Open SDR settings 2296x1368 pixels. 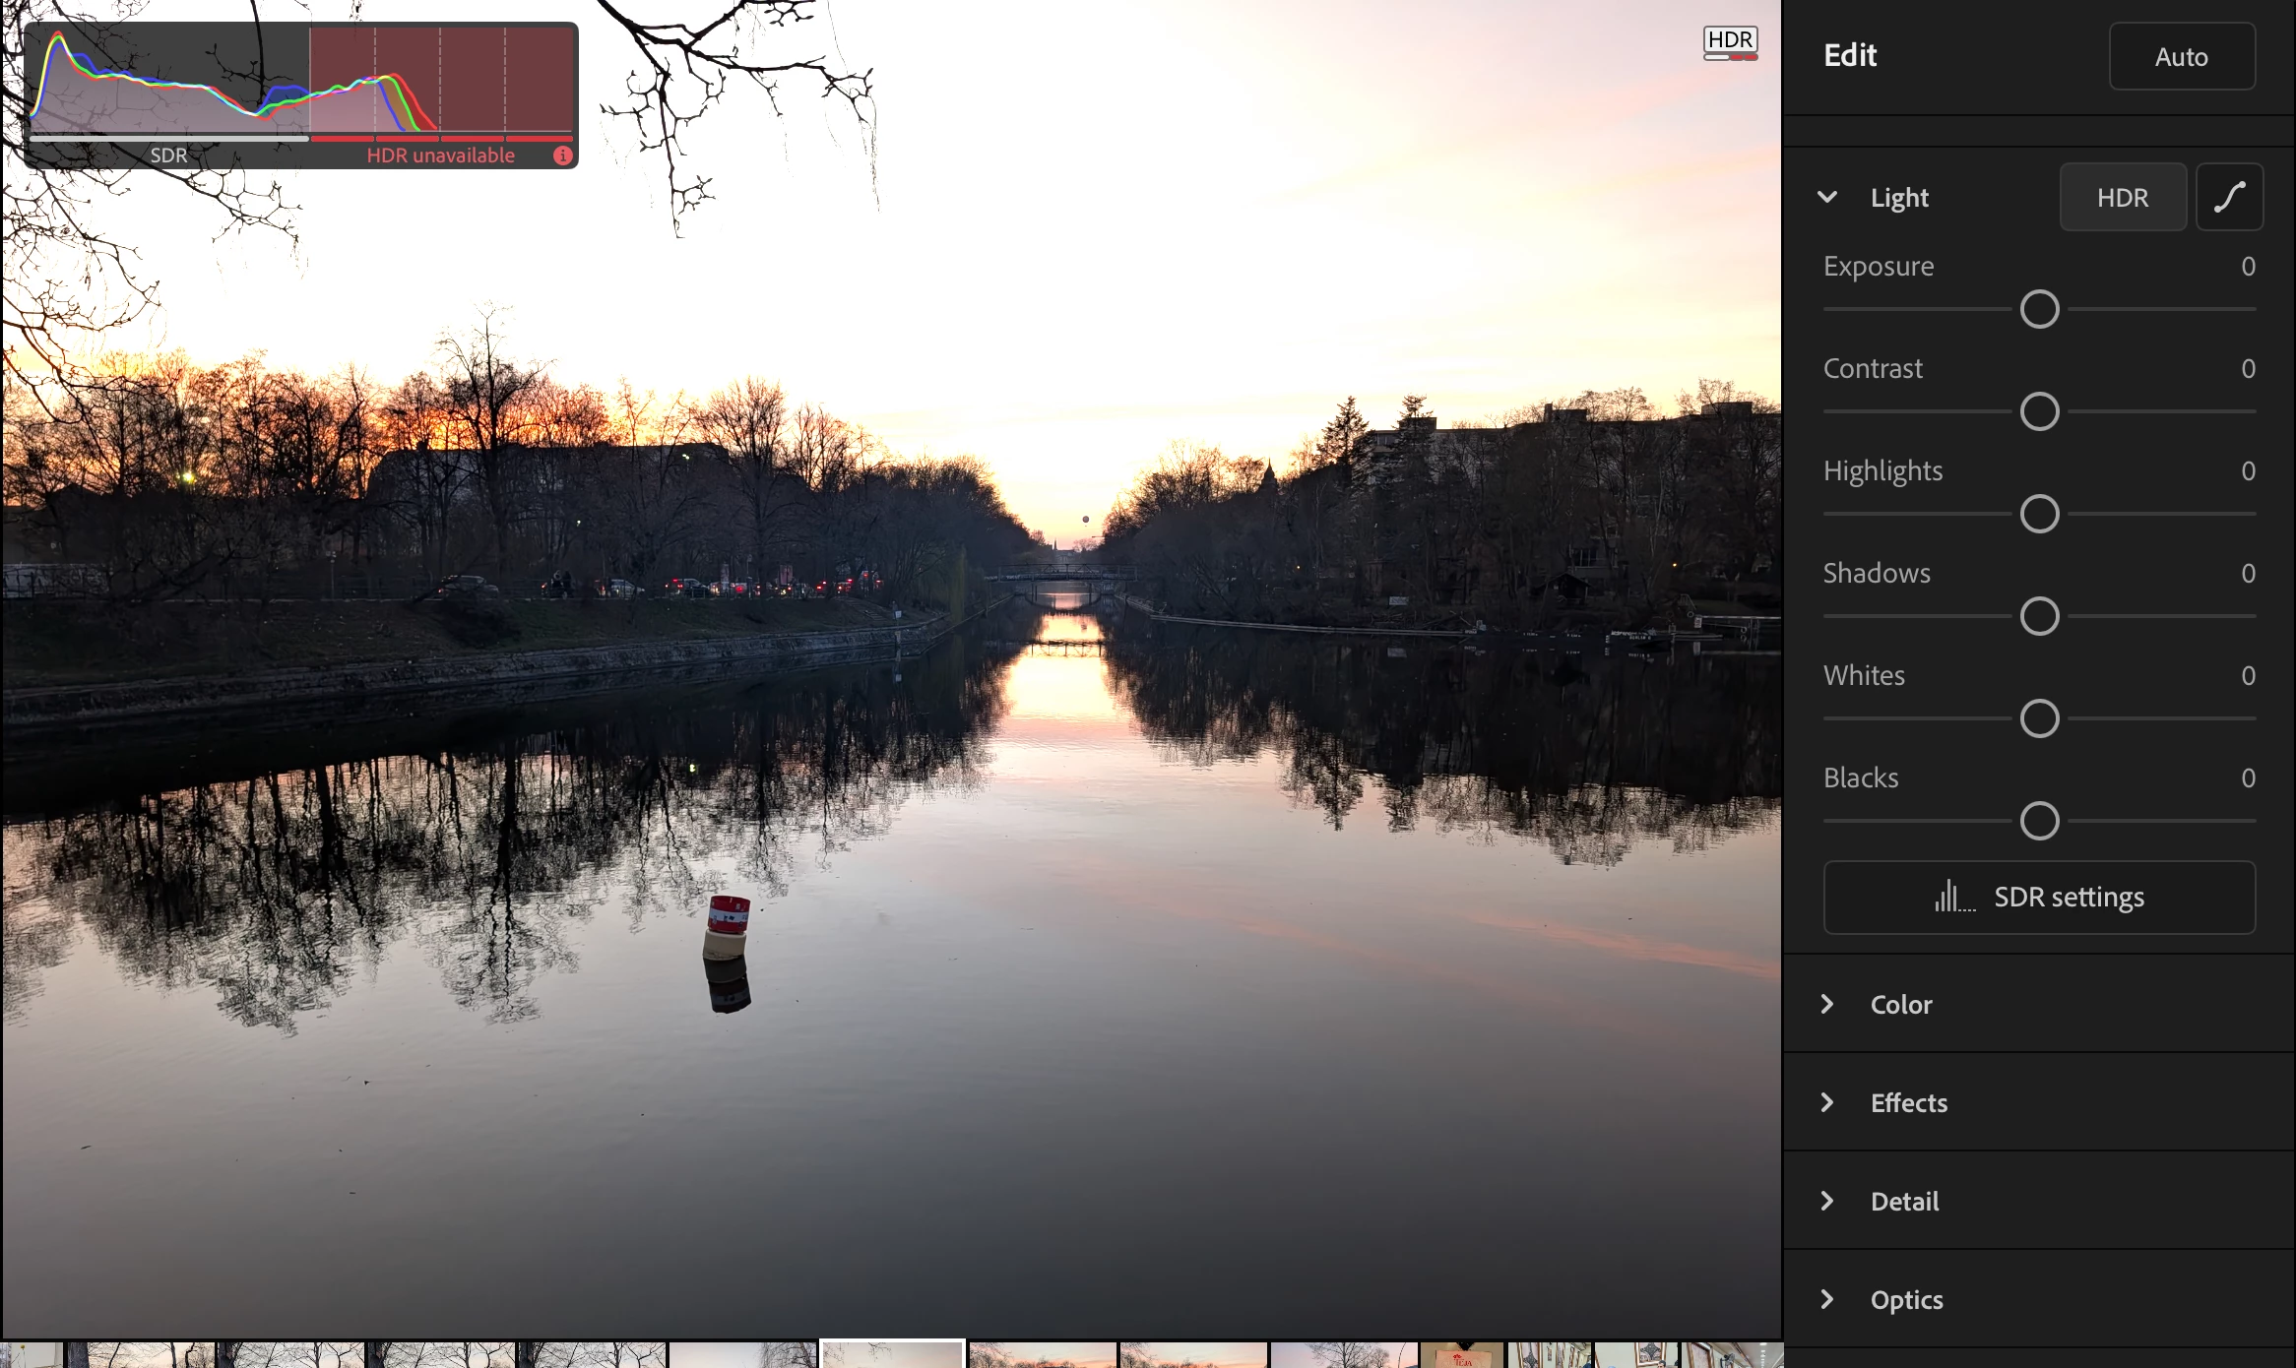pyautogui.click(x=2039, y=897)
